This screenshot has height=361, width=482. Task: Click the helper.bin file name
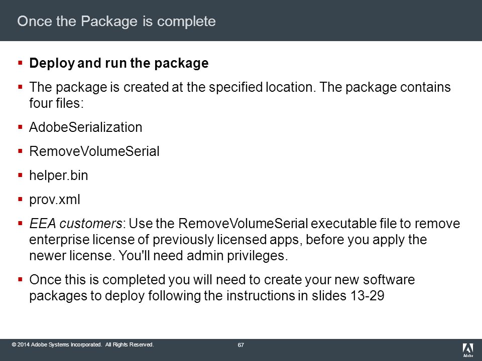58,175
